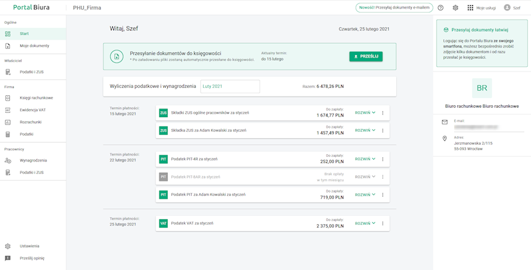
Task: Click the Biuro rachunkowe Biuro rachunkowe name
Action: point(482,107)
